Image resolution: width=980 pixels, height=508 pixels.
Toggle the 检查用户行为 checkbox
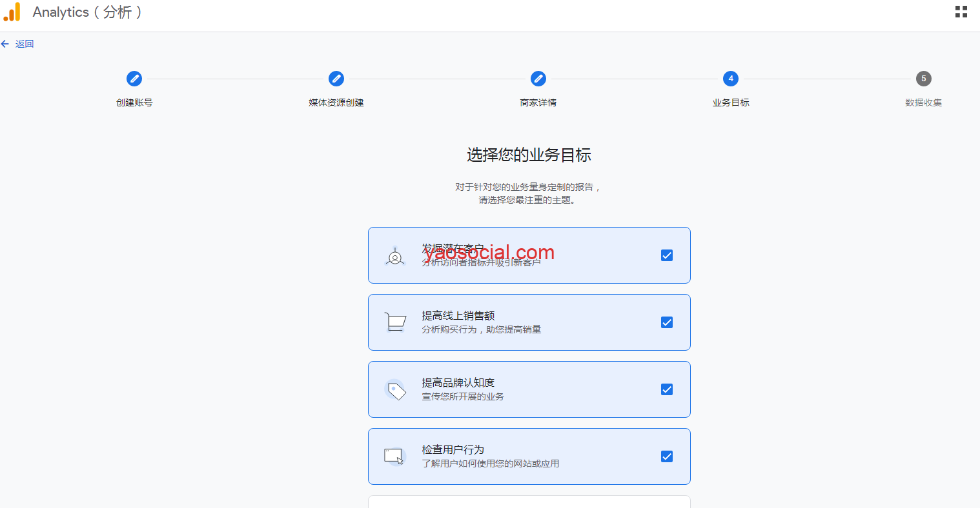tap(667, 456)
